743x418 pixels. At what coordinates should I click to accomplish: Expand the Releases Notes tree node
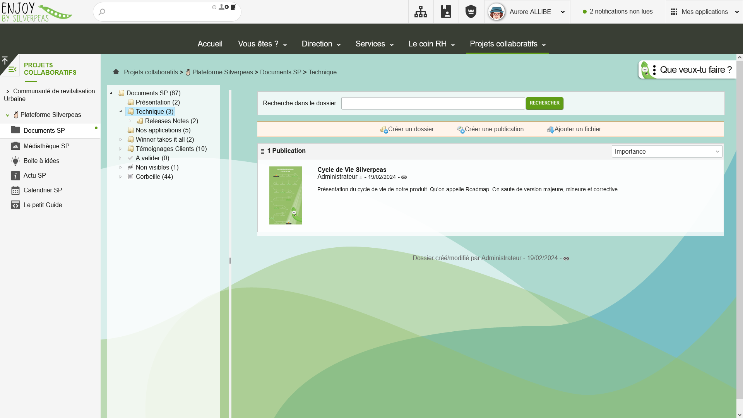click(x=130, y=121)
